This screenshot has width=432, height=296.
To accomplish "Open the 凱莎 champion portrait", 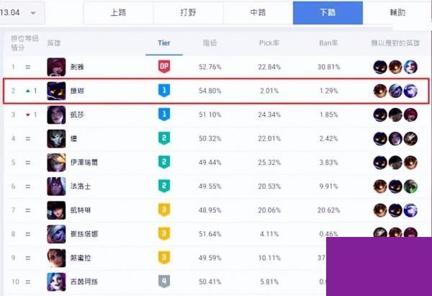I will point(56,115).
